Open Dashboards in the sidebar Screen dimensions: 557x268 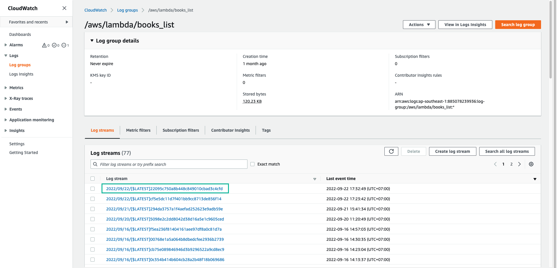20,34
